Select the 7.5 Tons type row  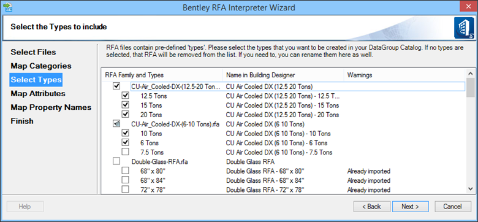click(x=283, y=152)
